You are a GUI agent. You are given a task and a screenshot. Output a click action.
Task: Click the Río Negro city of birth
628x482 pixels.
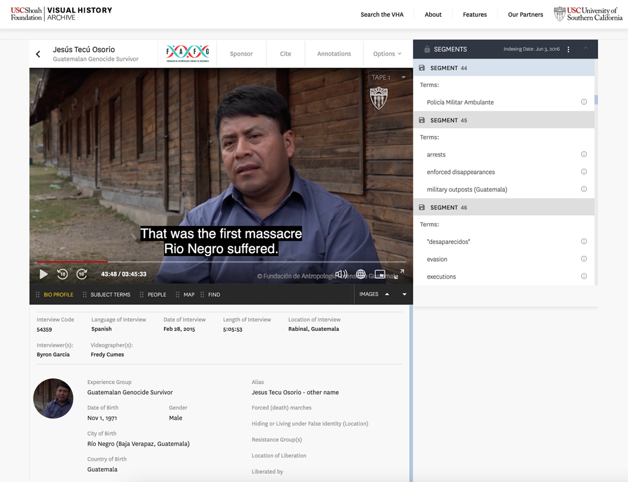point(138,444)
